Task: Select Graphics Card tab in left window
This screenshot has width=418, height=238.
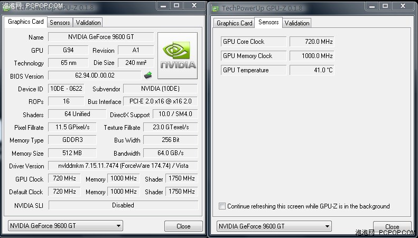Action: point(25,22)
